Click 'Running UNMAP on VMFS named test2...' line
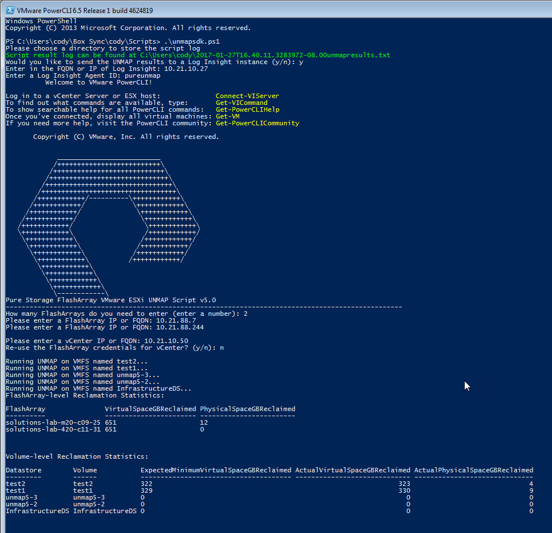Viewport: 552px width, 533px height. [77, 361]
